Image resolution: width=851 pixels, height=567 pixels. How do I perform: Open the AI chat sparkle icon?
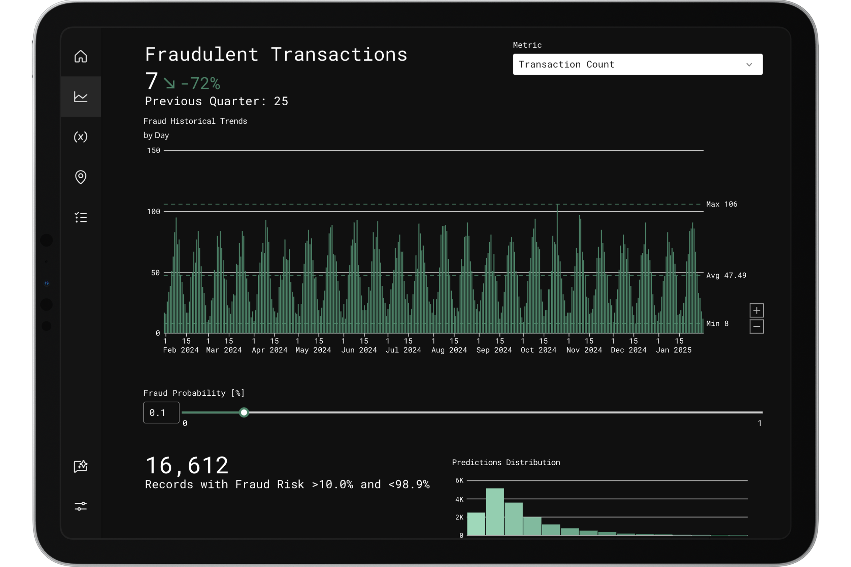tap(81, 466)
